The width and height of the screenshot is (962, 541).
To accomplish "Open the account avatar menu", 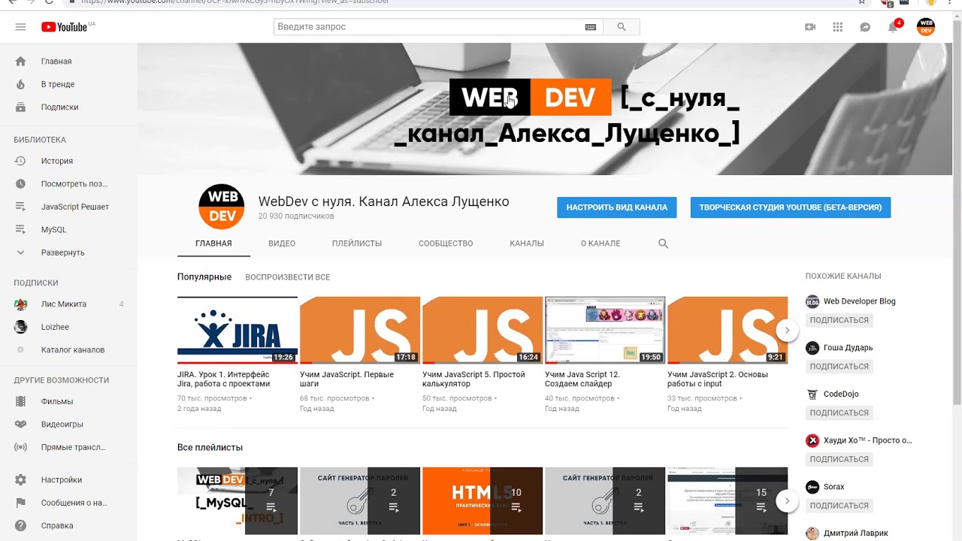I will [926, 27].
